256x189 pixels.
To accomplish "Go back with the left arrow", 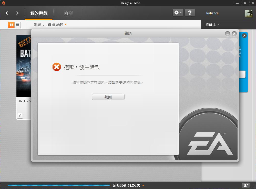I will click(7, 13).
